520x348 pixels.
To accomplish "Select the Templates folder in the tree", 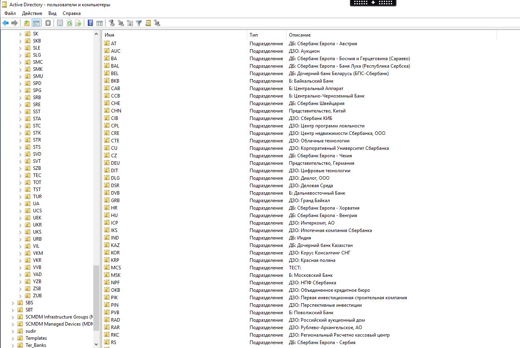I will click(36, 338).
